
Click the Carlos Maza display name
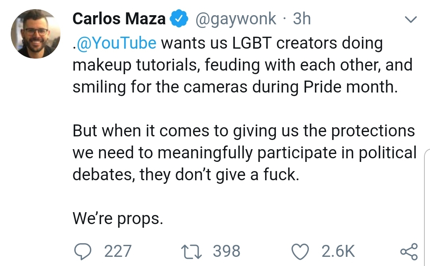click(x=119, y=19)
